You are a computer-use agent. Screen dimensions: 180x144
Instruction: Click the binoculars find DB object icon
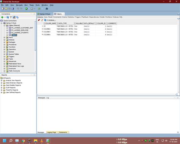point(47,9)
